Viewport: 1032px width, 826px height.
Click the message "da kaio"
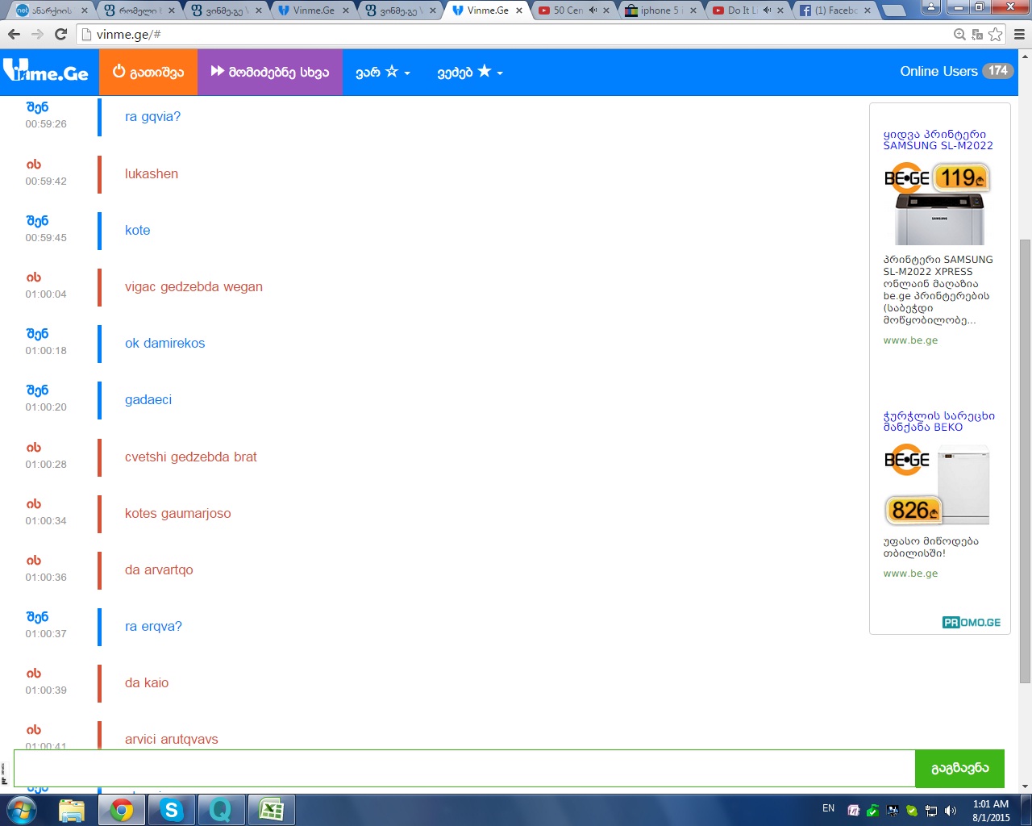[147, 682]
